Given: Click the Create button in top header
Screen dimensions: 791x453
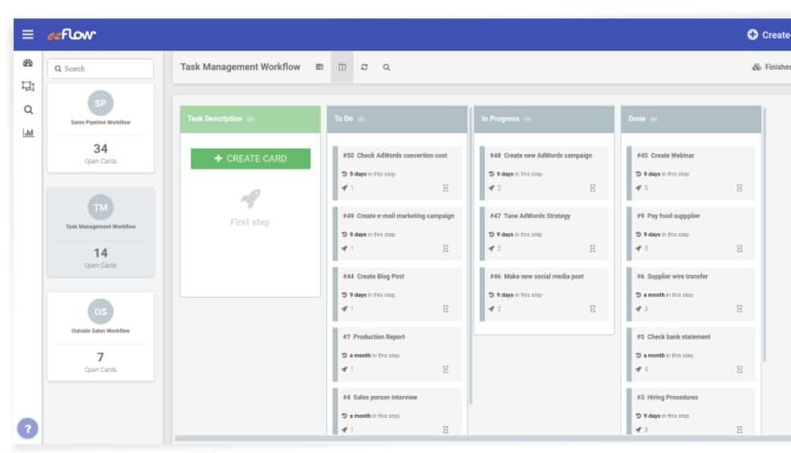Looking at the screenshot, I should pos(768,34).
